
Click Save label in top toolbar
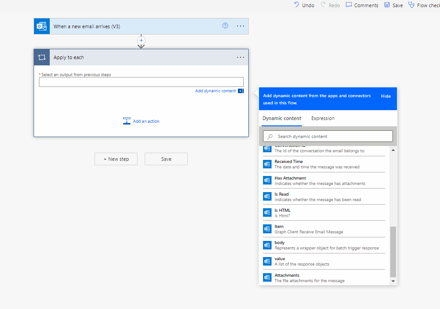(x=397, y=5)
